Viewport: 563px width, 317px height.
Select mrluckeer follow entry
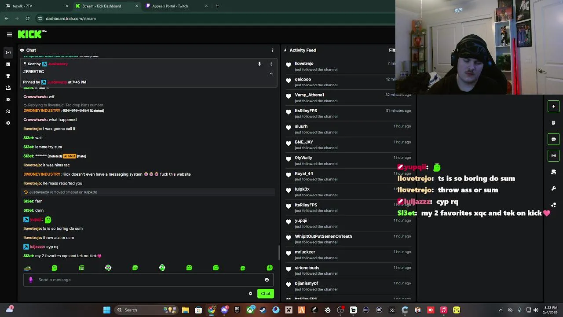348,255
